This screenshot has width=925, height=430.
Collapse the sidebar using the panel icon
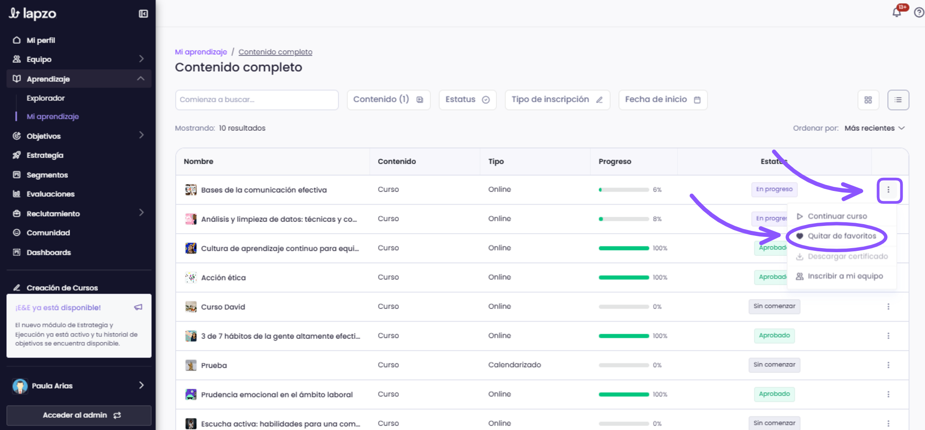tap(143, 14)
